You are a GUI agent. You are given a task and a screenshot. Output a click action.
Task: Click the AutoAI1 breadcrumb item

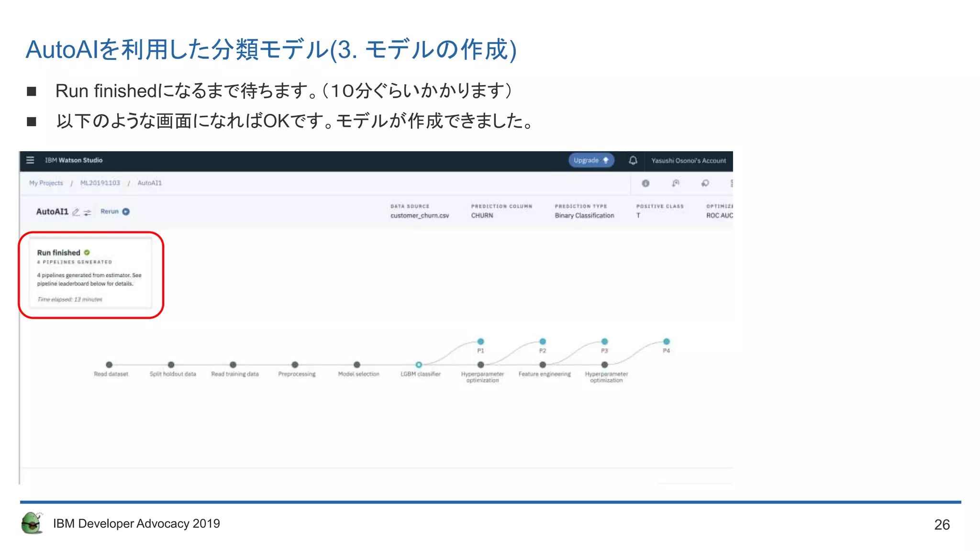tap(150, 183)
